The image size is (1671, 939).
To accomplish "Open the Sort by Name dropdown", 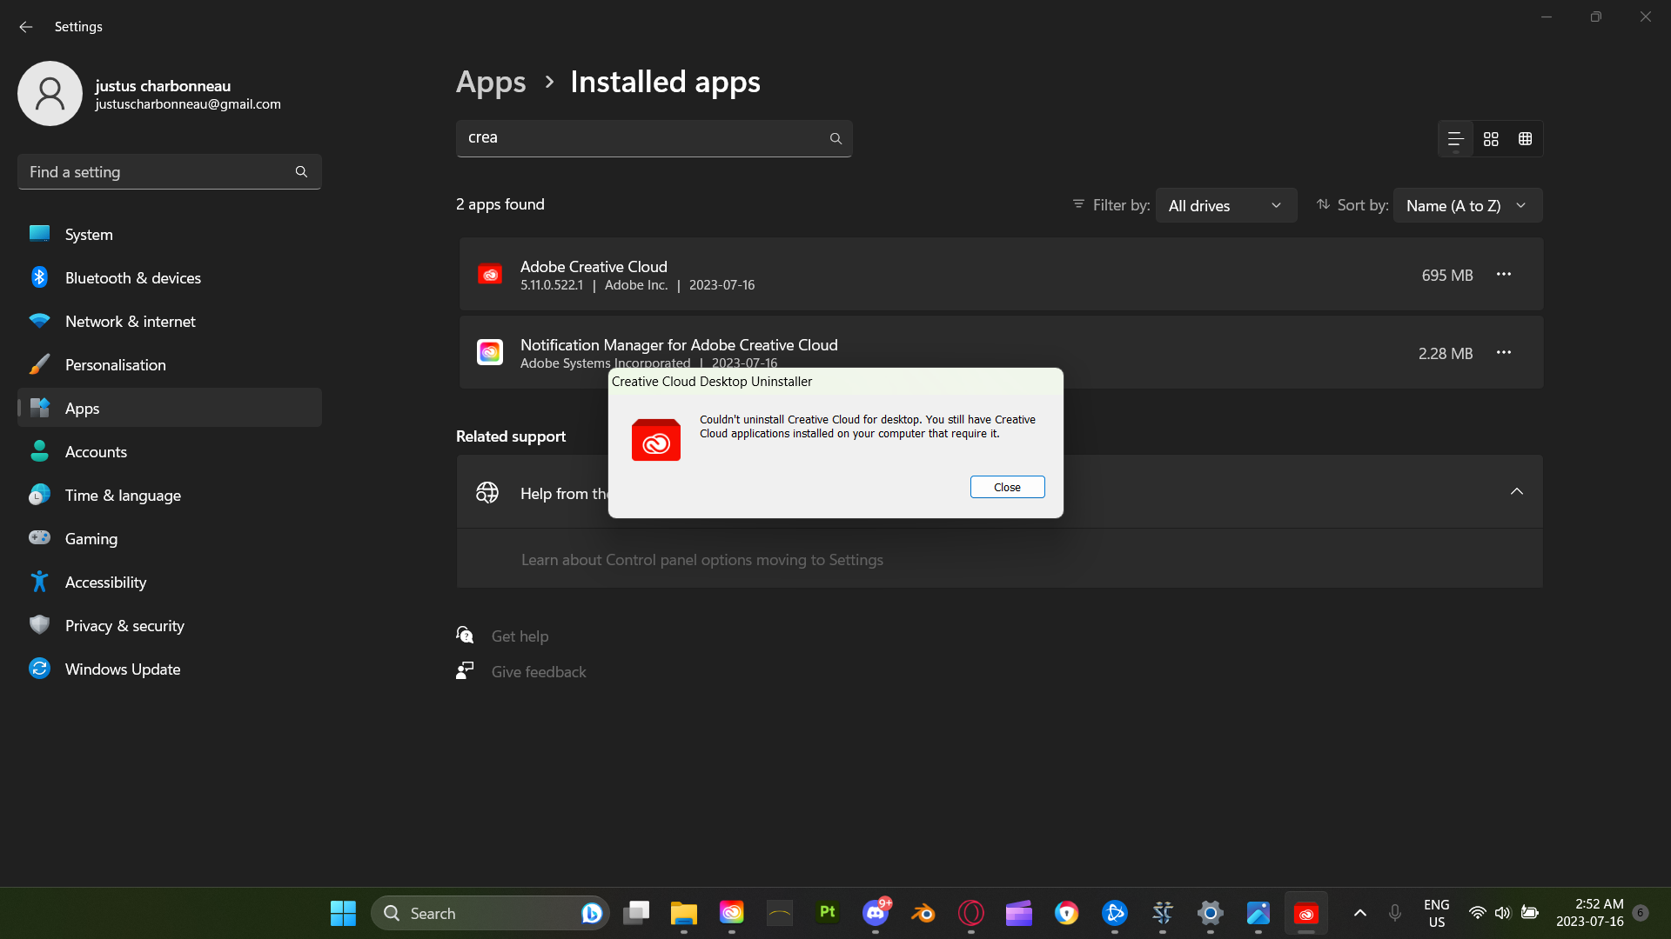I will click(1467, 205).
